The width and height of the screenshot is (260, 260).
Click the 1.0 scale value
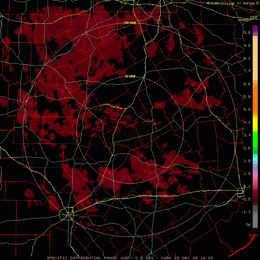[247, 174]
